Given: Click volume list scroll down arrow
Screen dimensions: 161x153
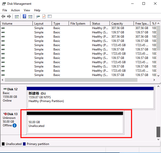Looking at the screenshot, I should tap(158, 76).
